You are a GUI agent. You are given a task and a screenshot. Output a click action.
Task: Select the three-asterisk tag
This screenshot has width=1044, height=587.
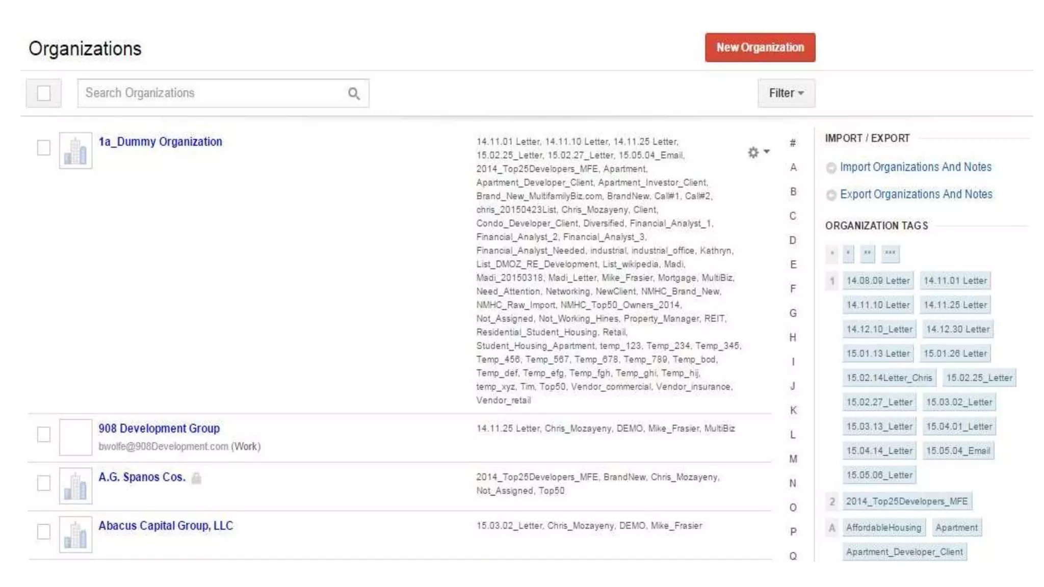coord(890,253)
